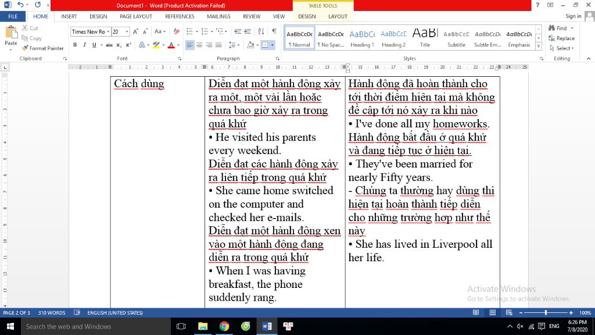This screenshot has width=595, height=335.
Task: Click the Zoom In plus button
Action: click(x=571, y=312)
